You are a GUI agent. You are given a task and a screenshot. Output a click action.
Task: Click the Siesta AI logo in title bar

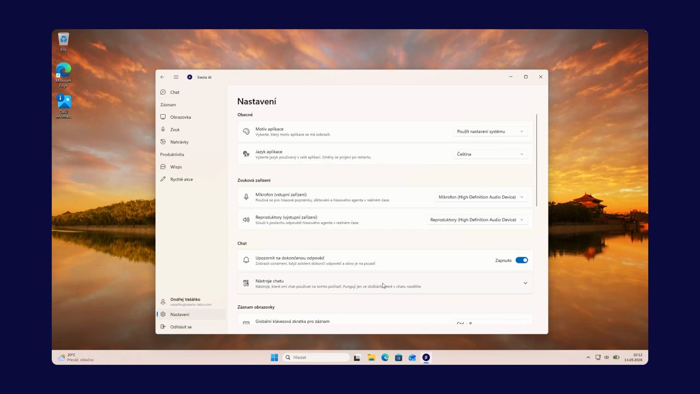190,77
